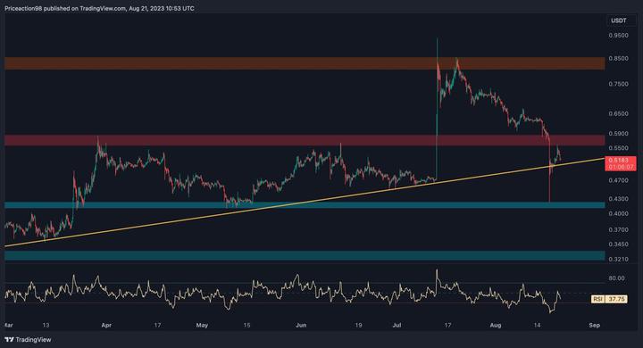Select the teal support zone near 0.4300
Viewport: 643px width, 348px height.
[x=305, y=205]
